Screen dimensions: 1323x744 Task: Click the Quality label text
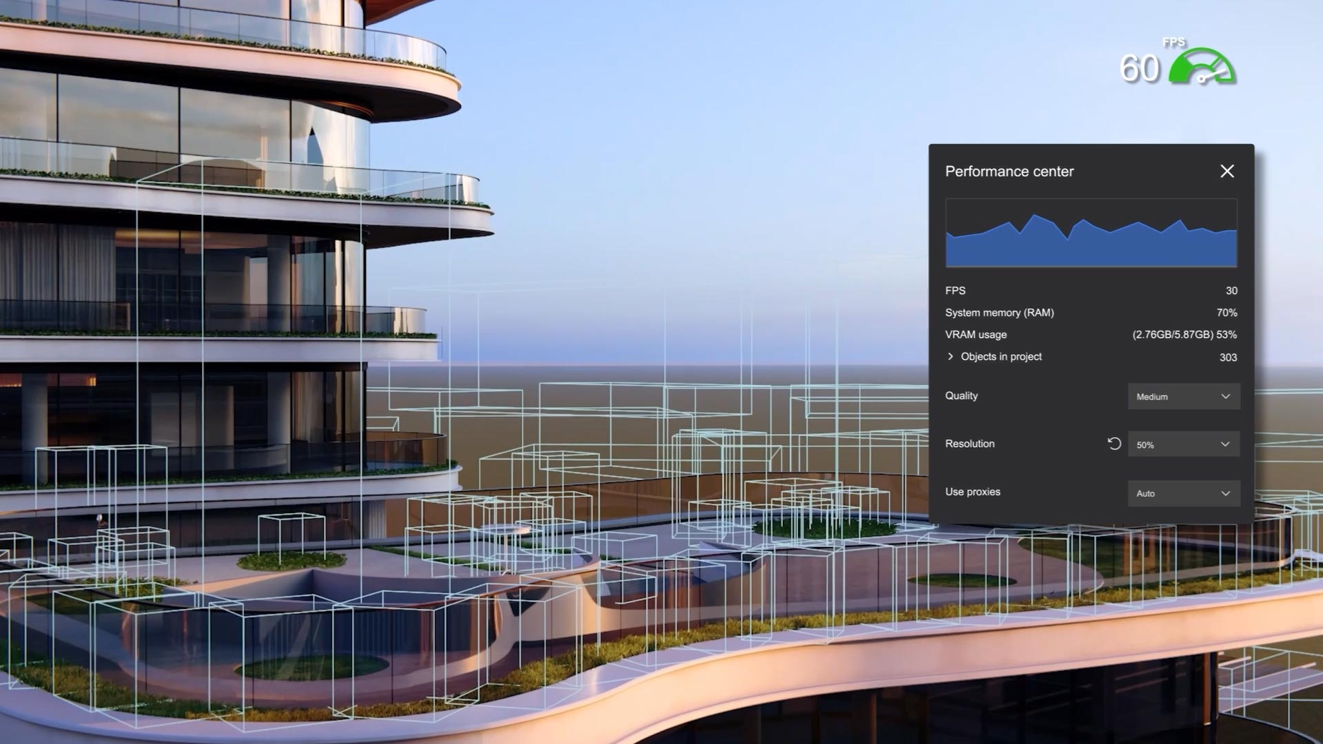click(x=961, y=395)
